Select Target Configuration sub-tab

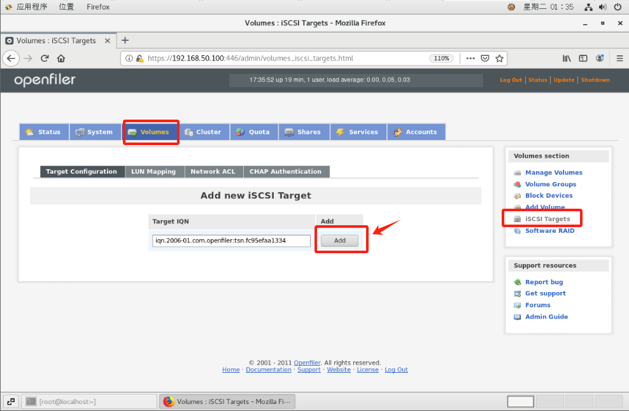pos(82,172)
